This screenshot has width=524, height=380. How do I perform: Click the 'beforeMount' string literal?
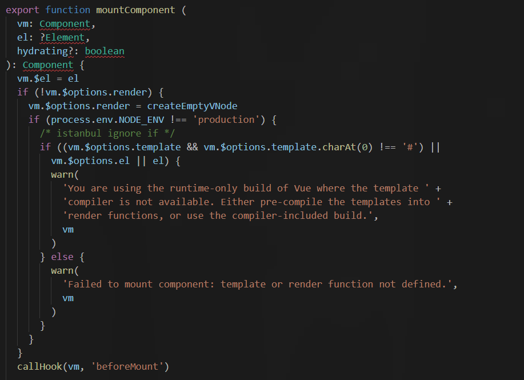click(127, 366)
